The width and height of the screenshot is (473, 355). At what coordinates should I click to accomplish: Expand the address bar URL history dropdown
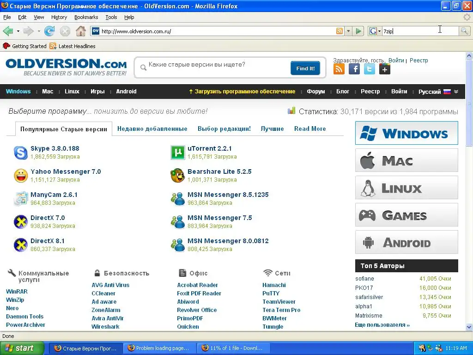click(x=348, y=31)
